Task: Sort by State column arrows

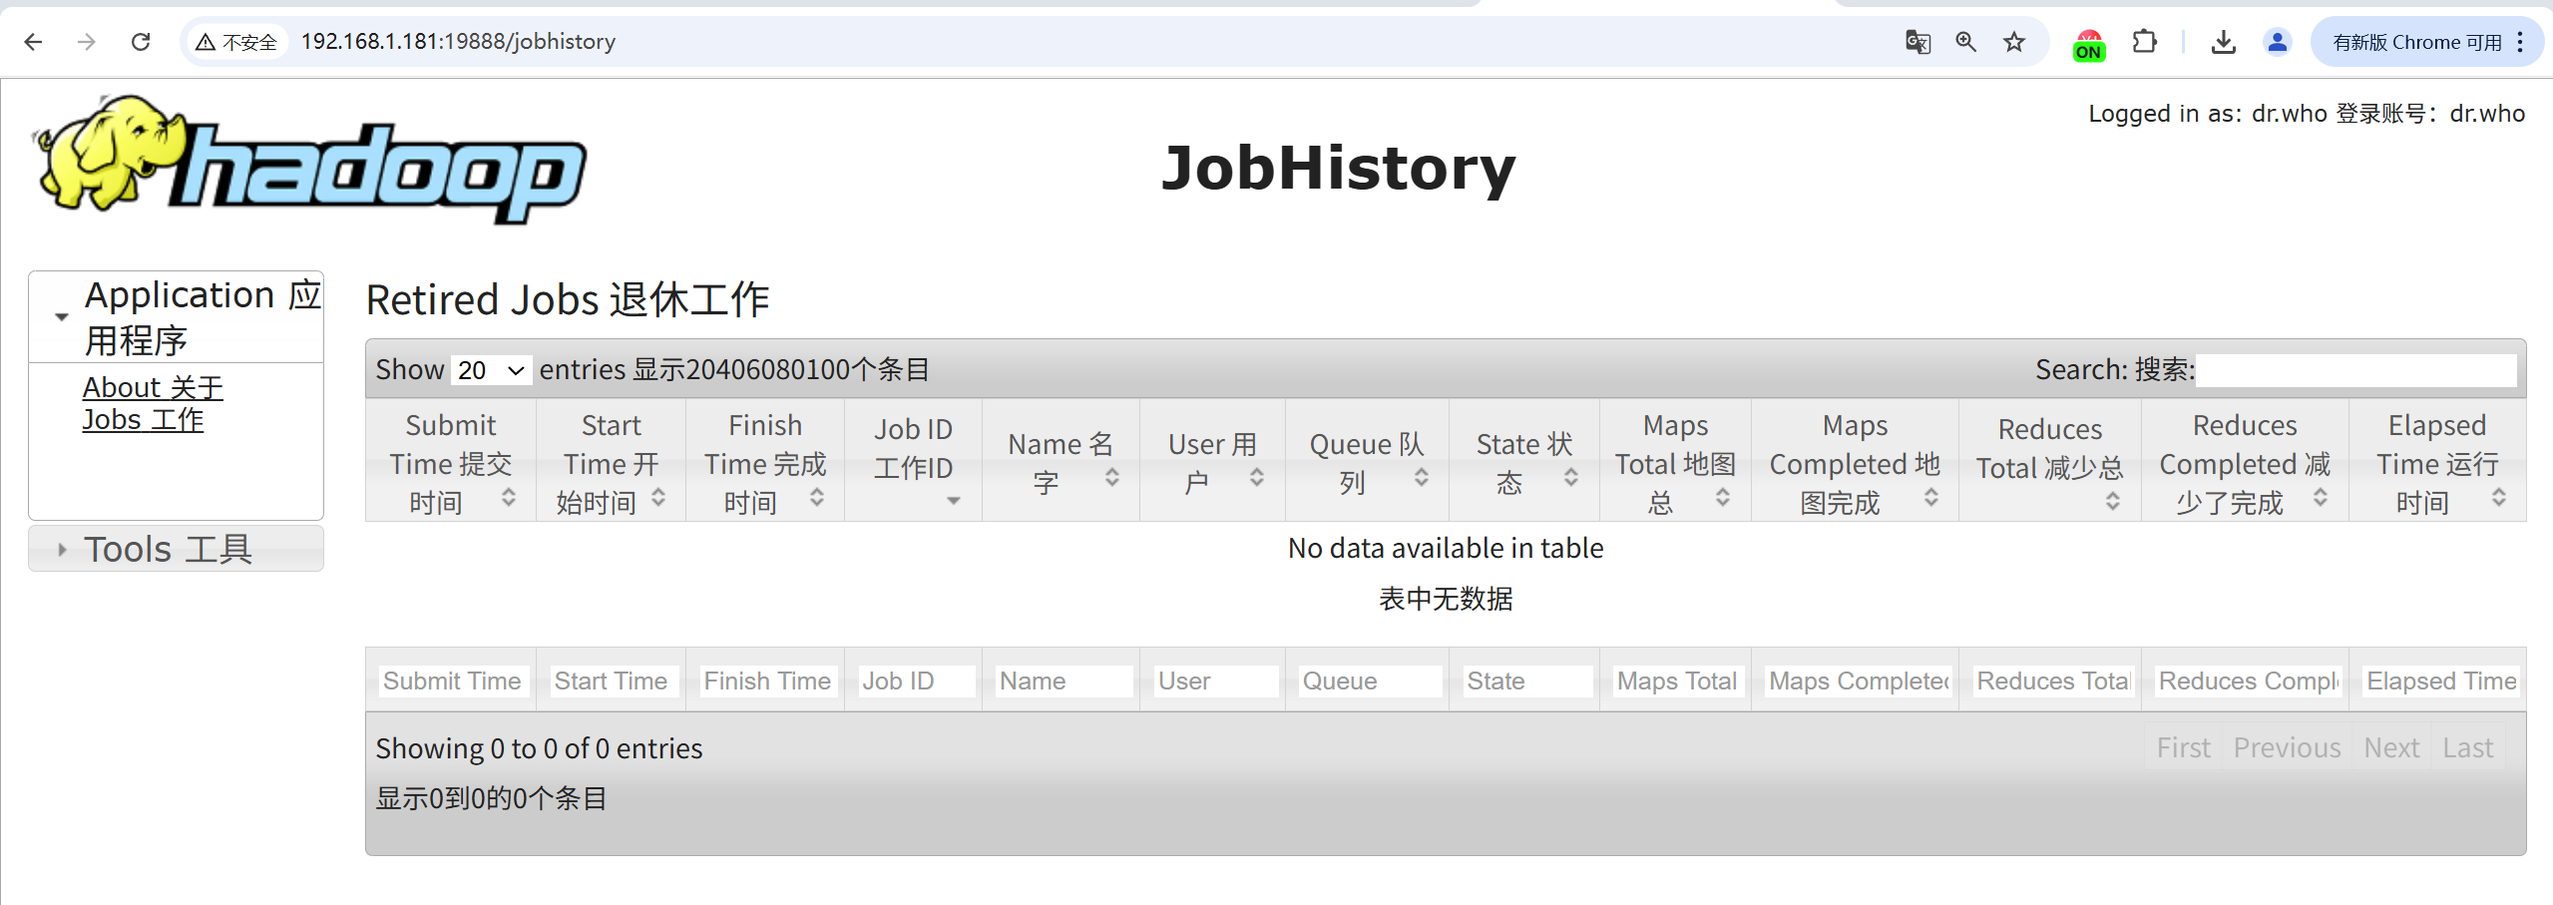Action: click(x=1571, y=478)
